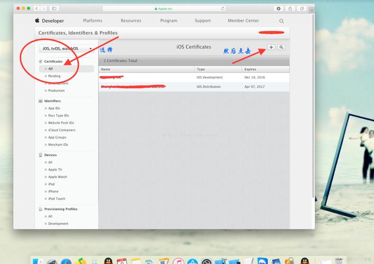Go back with Safari's back arrow
This screenshot has width=374, height=264.
(x=36, y=8)
